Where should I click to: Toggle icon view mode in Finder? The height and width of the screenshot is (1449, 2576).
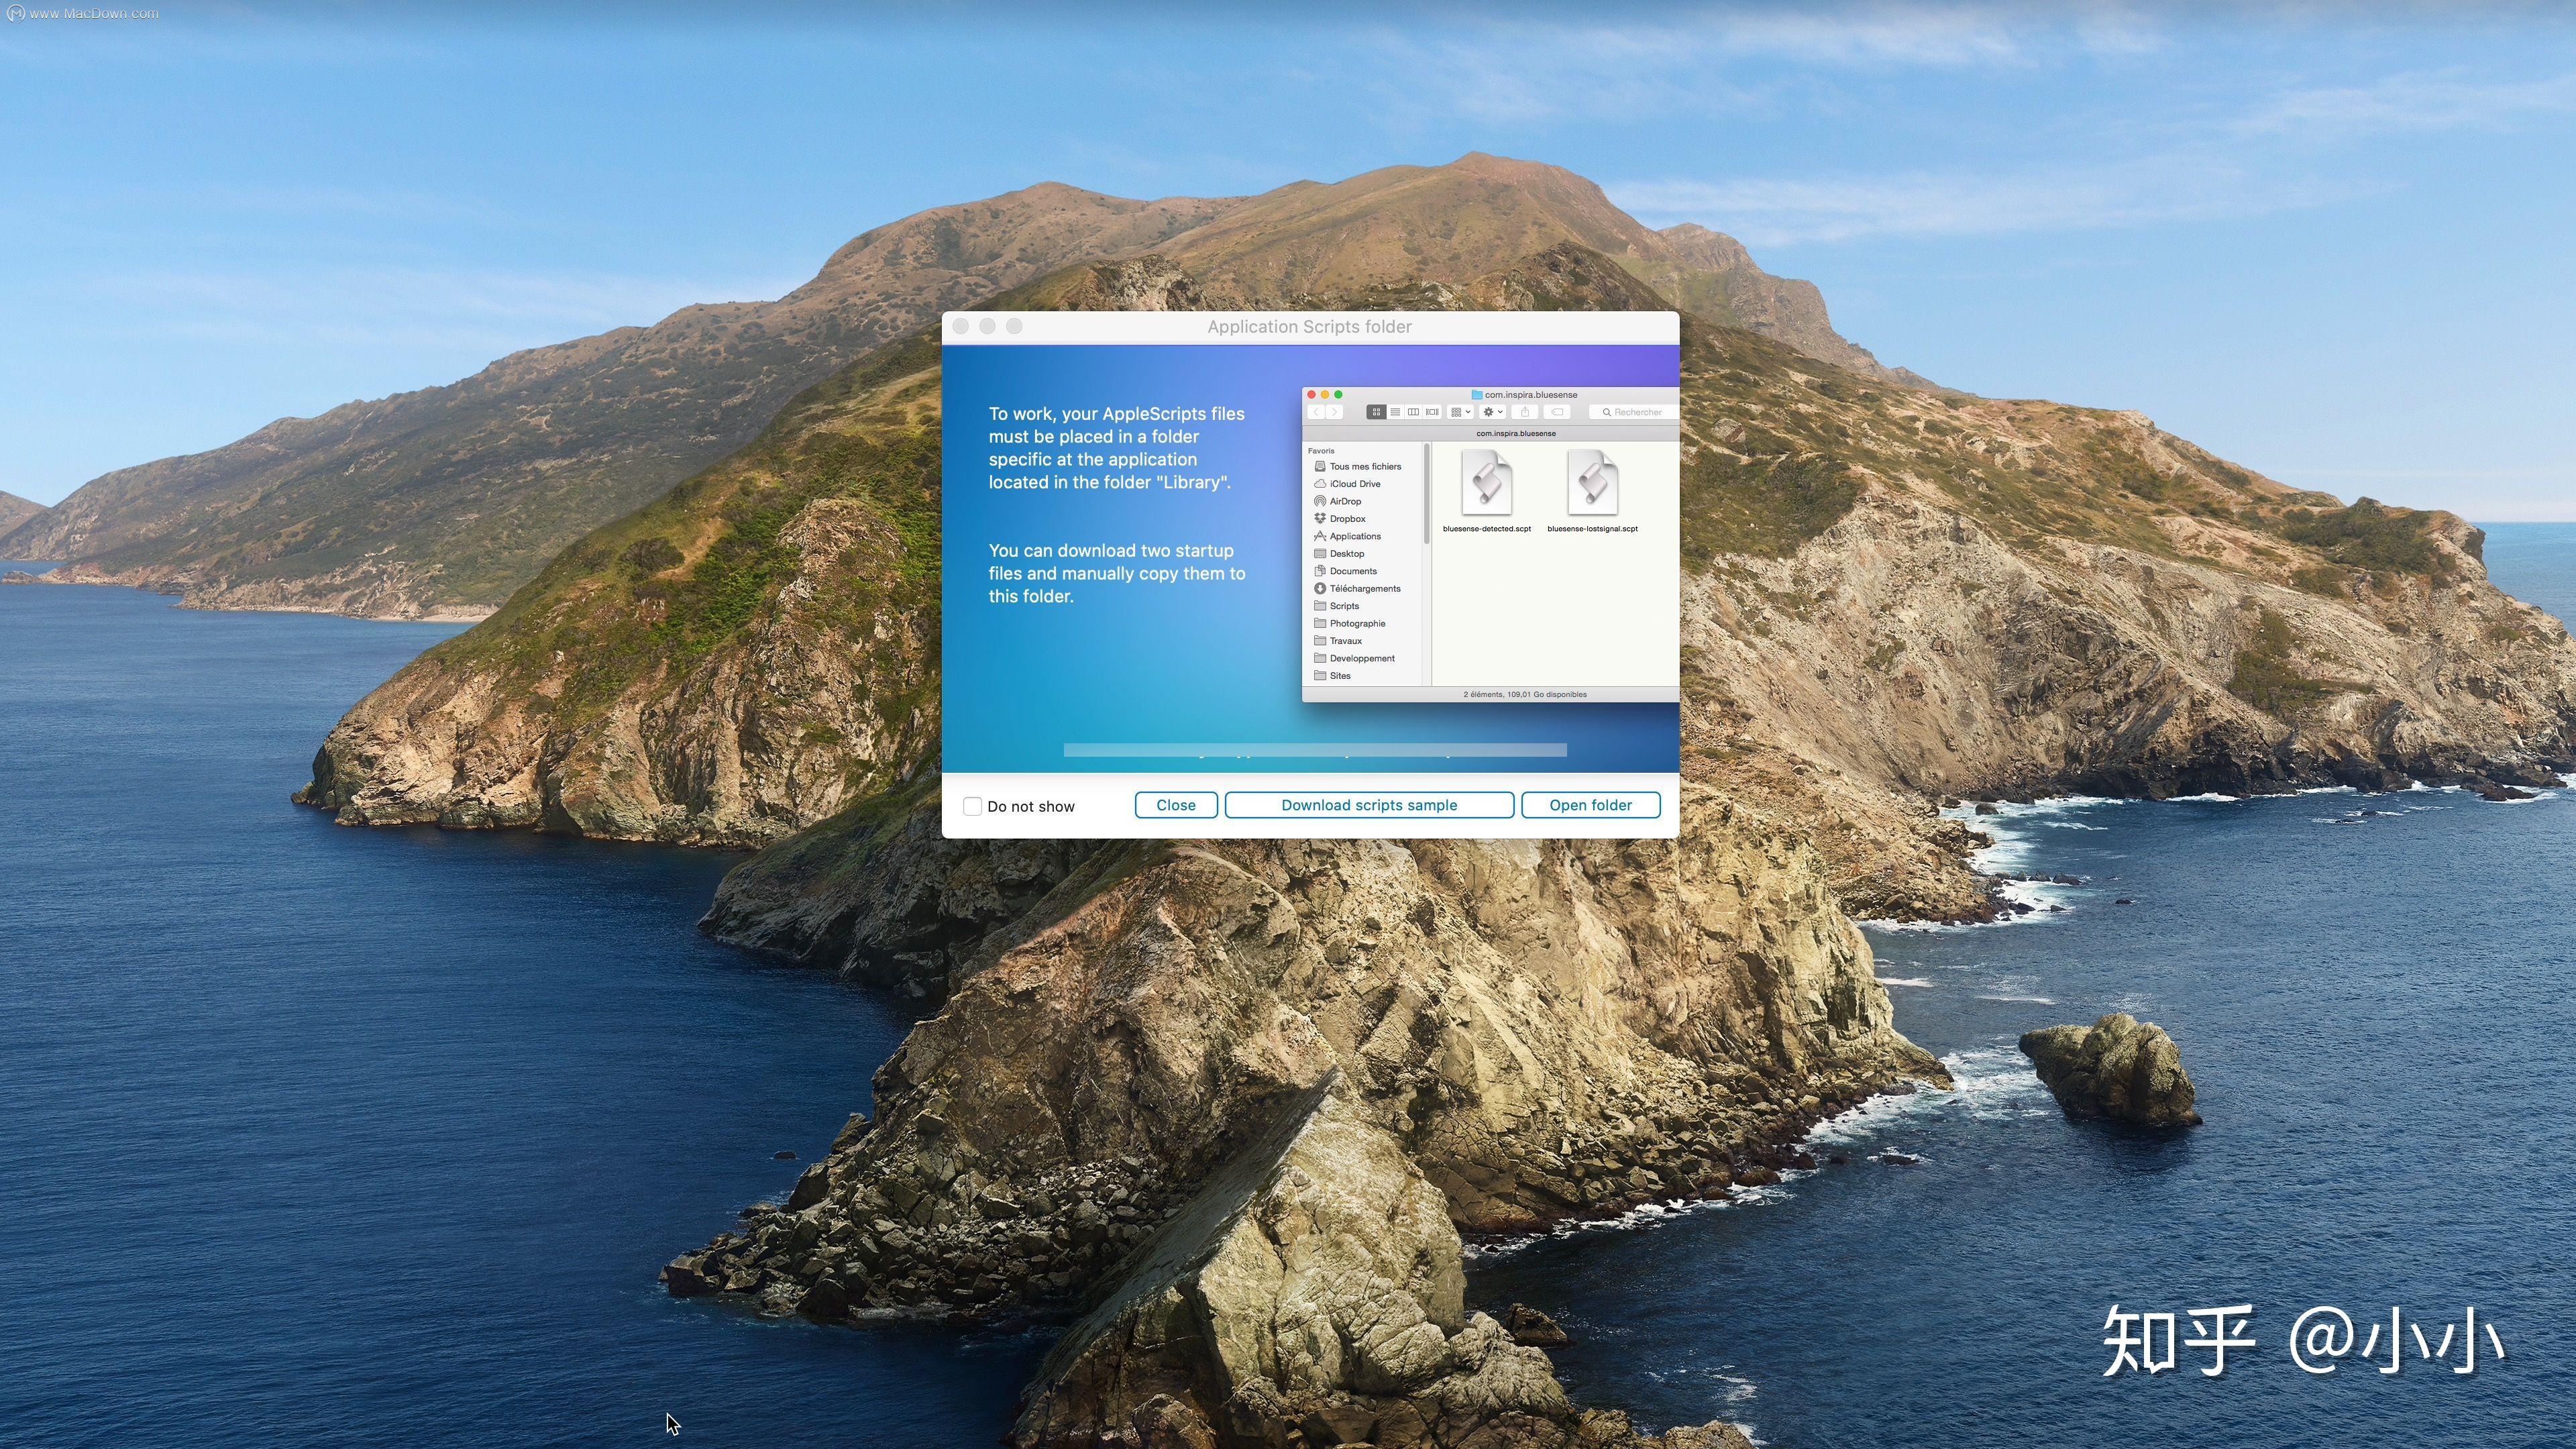[x=1377, y=412]
